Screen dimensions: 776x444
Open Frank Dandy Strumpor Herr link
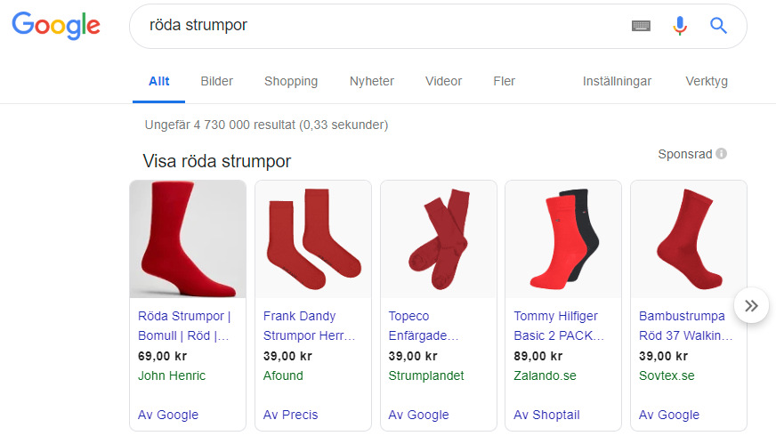pyautogui.click(x=309, y=326)
